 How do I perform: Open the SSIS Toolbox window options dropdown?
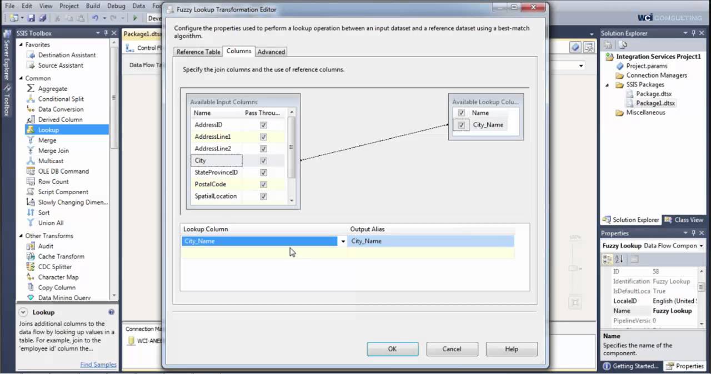pyautogui.click(x=97, y=33)
